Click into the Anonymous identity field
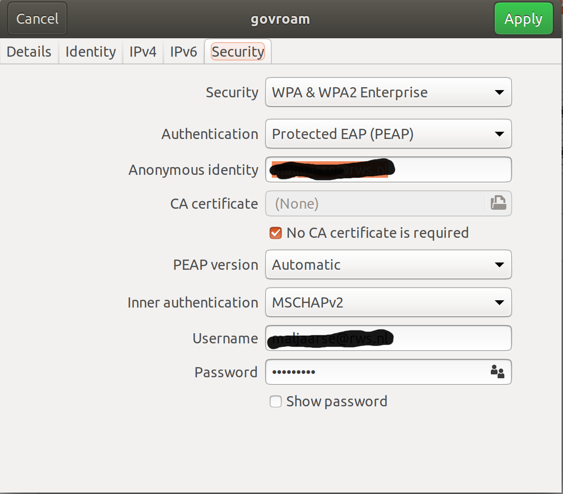Image resolution: width=563 pixels, height=494 pixels. (x=451, y=170)
